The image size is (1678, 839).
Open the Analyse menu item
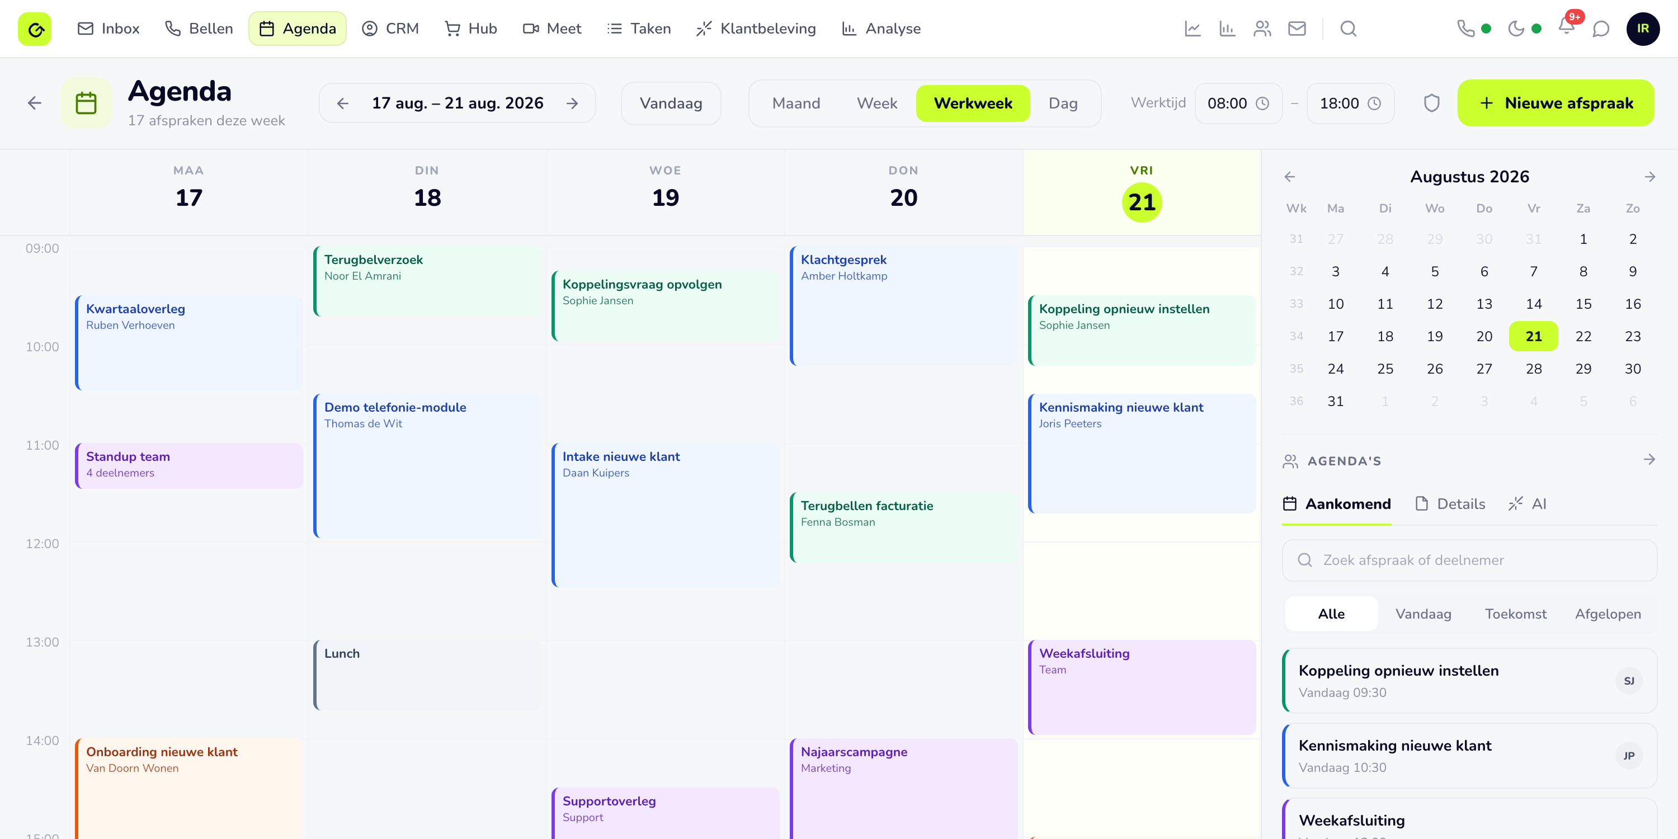pos(881,29)
